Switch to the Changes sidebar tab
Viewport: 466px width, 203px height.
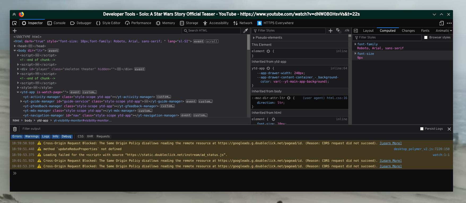[408, 31]
